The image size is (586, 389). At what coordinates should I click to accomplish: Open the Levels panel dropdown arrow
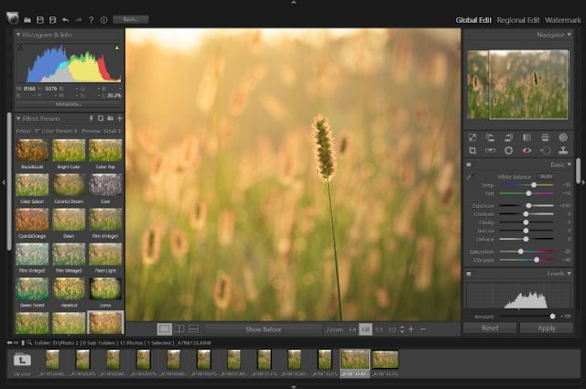click(x=570, y=274)
